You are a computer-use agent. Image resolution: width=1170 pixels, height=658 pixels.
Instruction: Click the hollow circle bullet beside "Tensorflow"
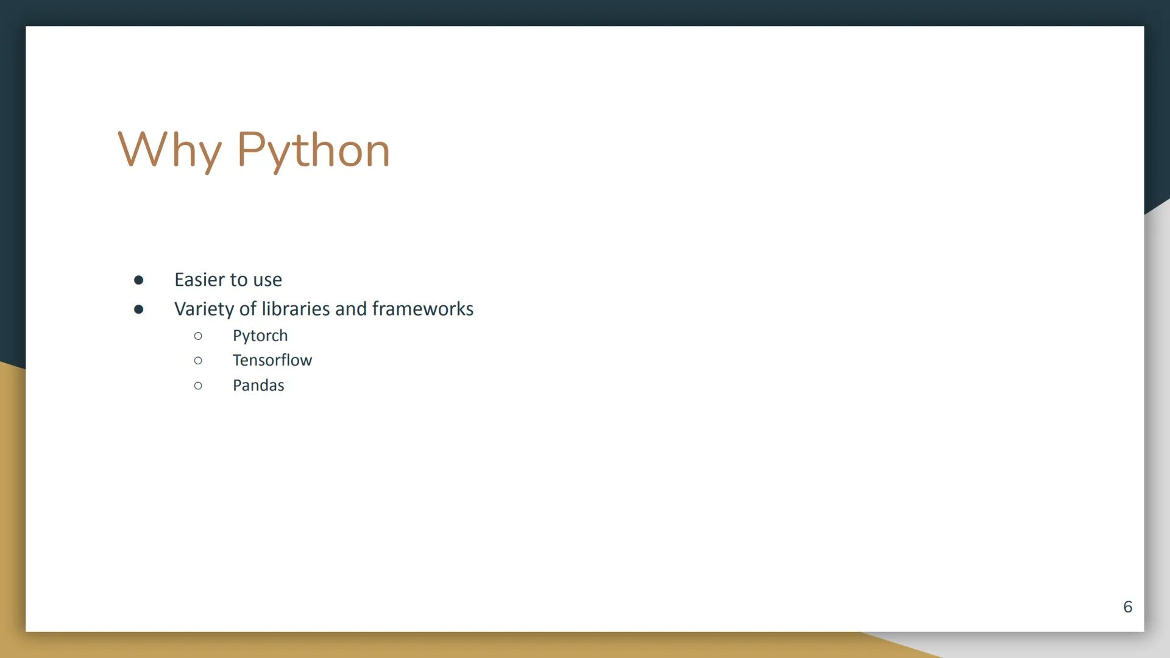(x=198, y=361)
